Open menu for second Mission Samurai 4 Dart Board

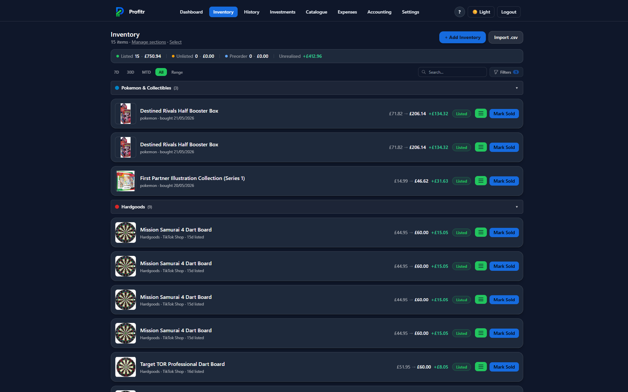click(x=481, y=266)
